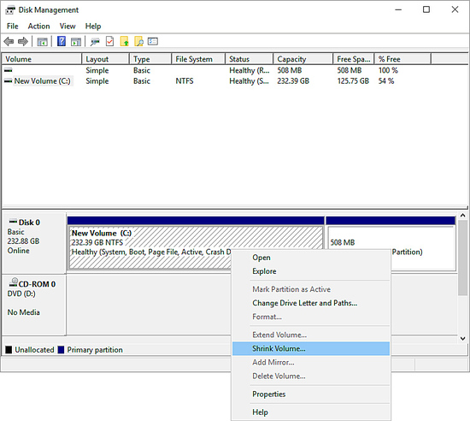
Task: Select Change Drive Letter and Paths...
Action: point(311,303)
